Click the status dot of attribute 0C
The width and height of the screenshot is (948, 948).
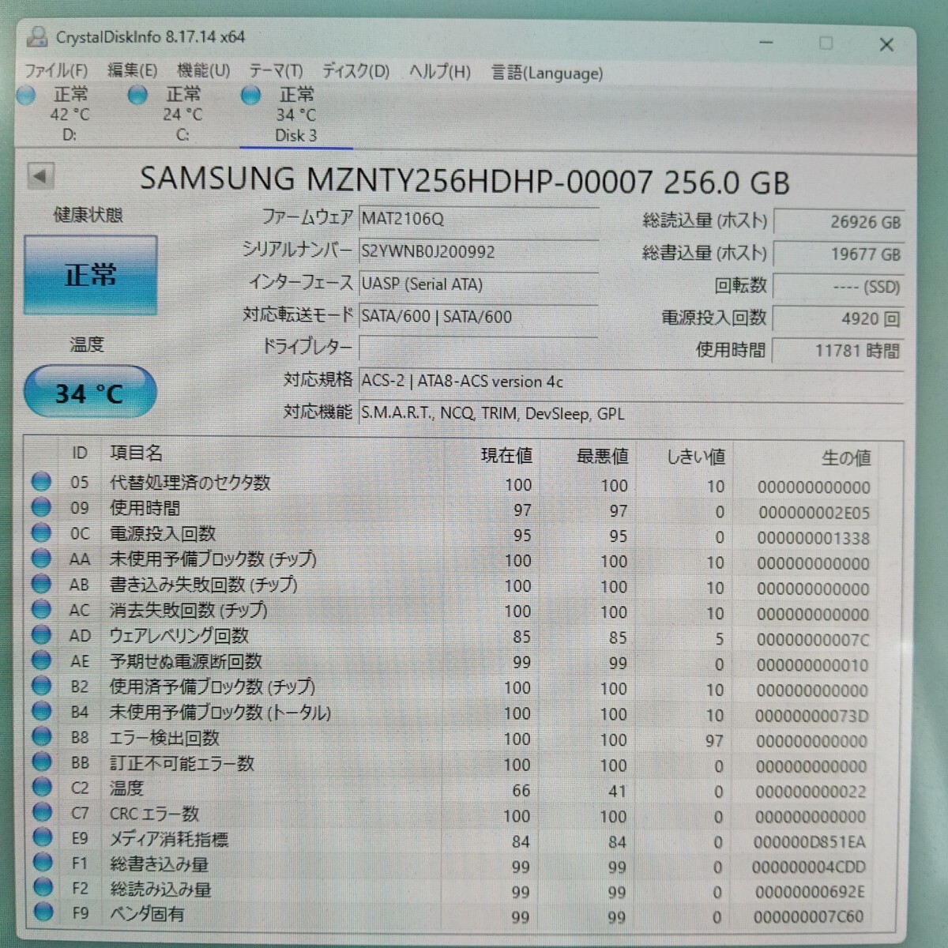point(42,533)
